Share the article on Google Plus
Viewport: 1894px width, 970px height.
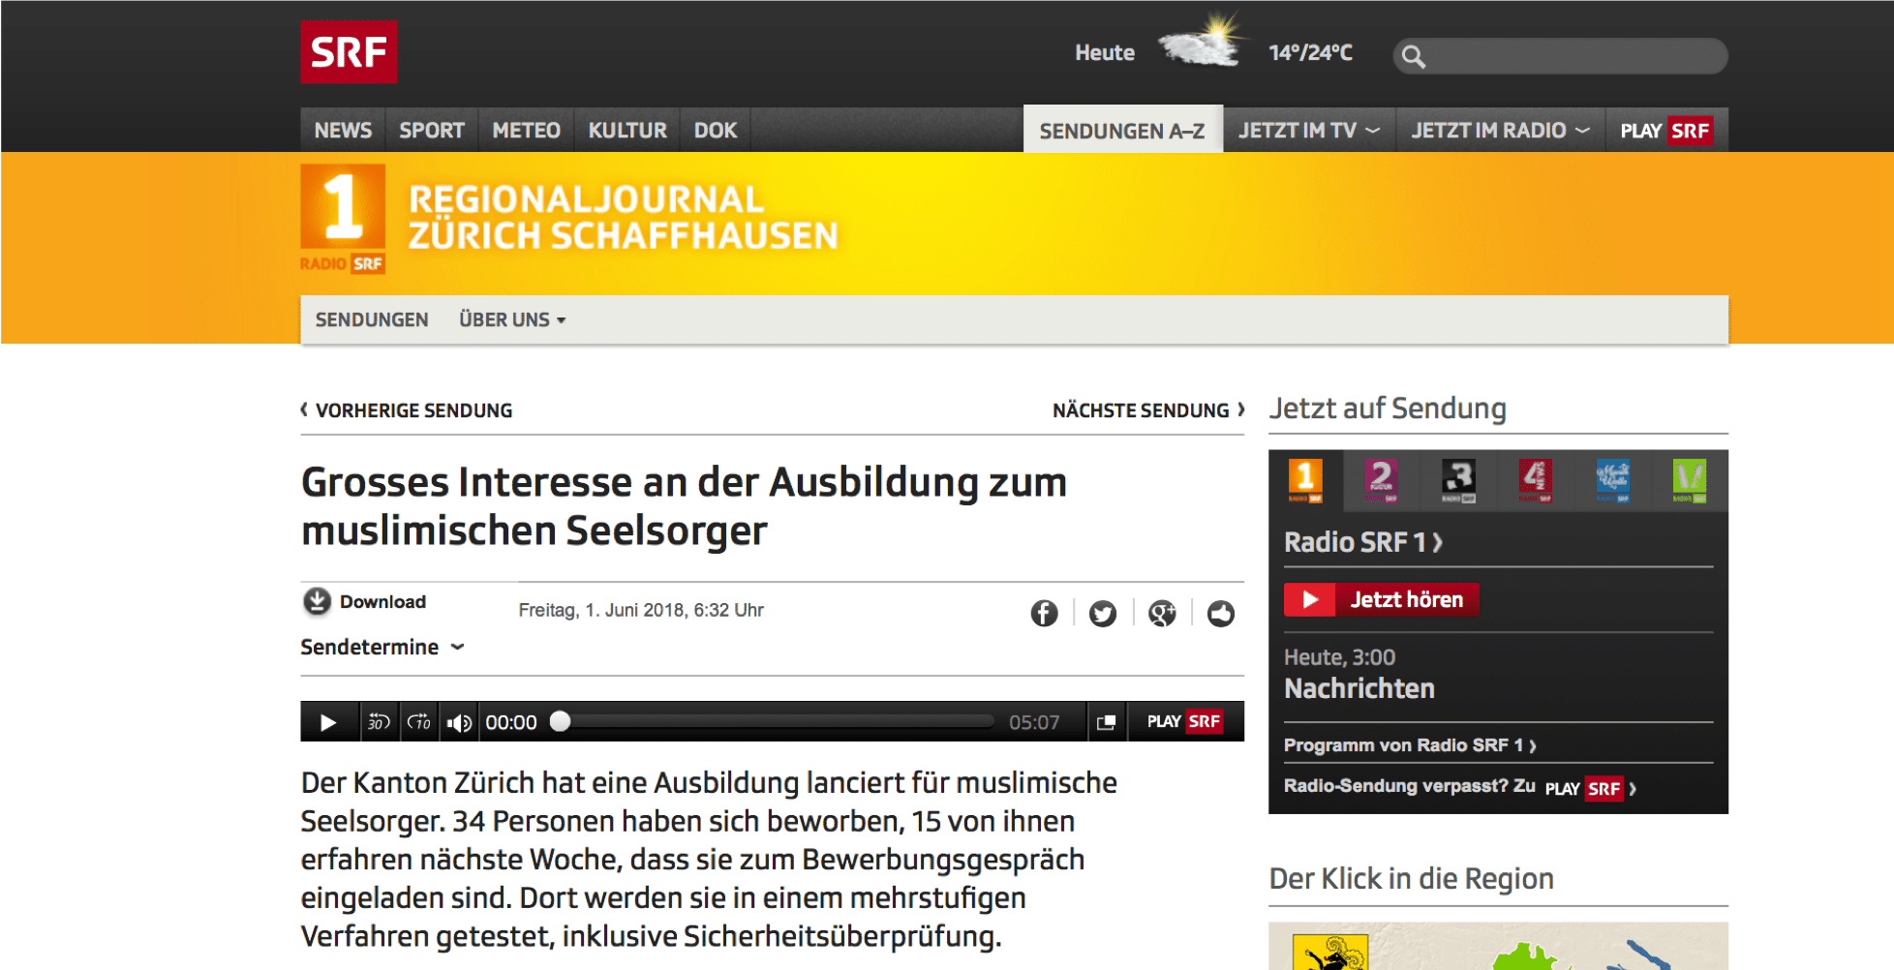(1162, 613)
